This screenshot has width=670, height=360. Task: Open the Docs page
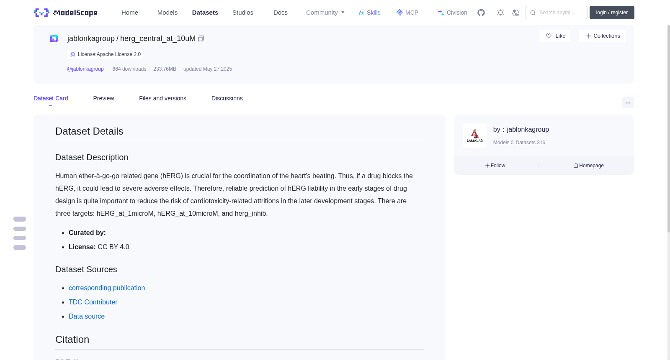(x=281, y=13)
